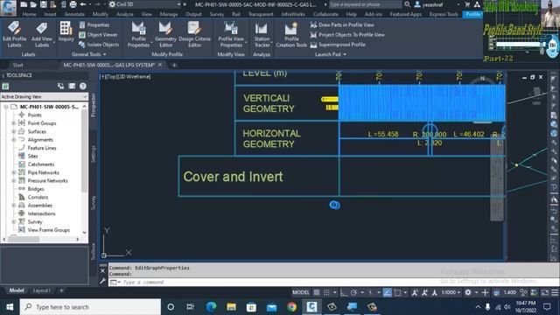Open Edit Profile Labels tool
Image resolution: width=560 pixels, height=315 pixels.
point(14,34)
